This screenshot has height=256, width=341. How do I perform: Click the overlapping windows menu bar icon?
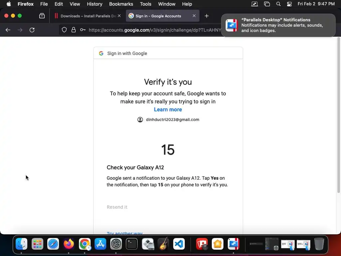click(x=267, y=4)
